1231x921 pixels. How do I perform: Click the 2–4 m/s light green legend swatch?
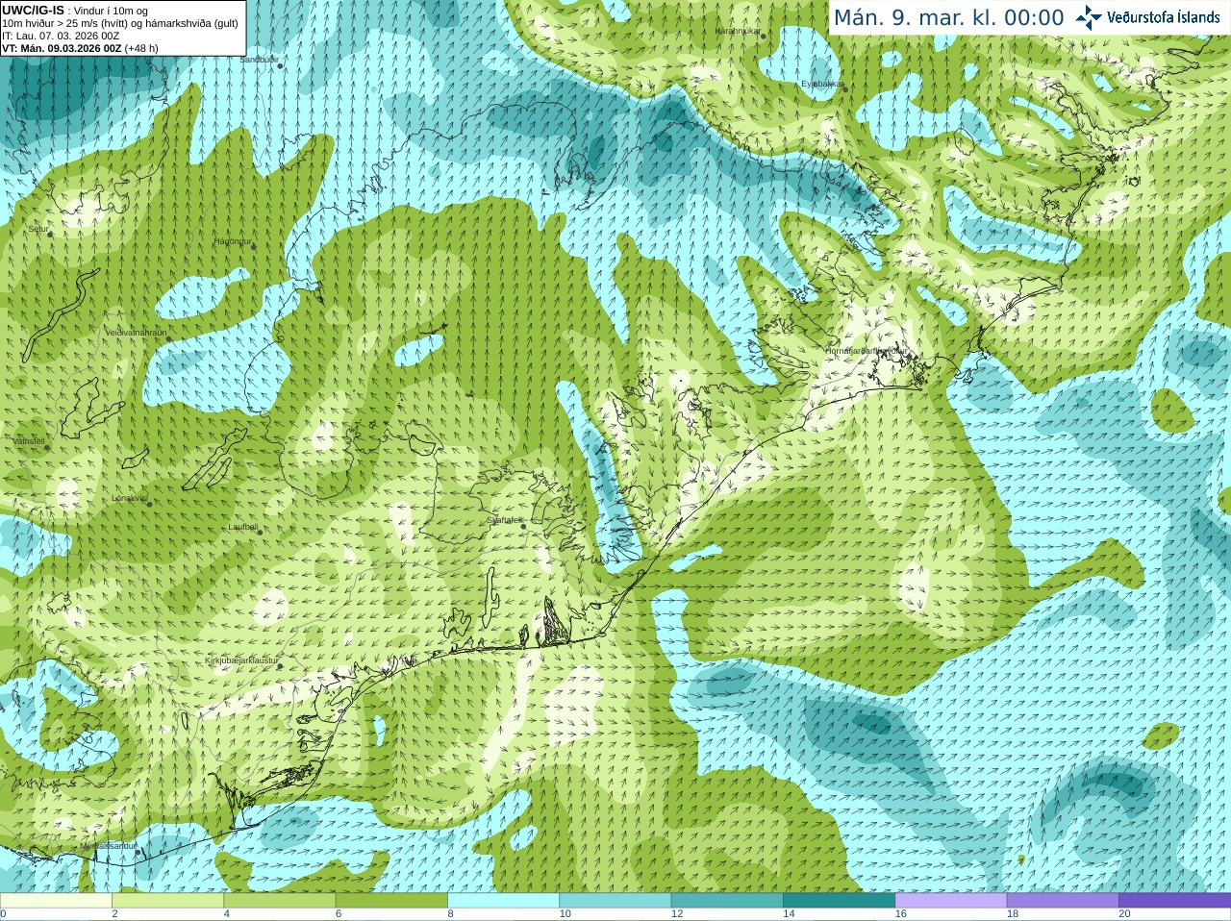pos(167,901)
